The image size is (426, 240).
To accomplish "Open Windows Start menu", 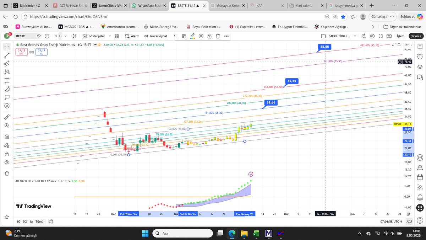I will coord(146,233).
